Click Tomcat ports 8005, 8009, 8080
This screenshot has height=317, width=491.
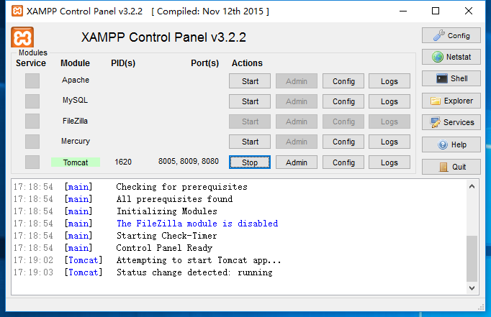coord(188,161)
